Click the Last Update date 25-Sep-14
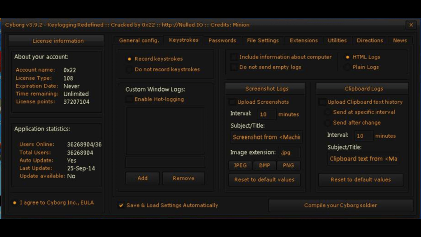This screenshot has height=237, width=421. point(81,168)
